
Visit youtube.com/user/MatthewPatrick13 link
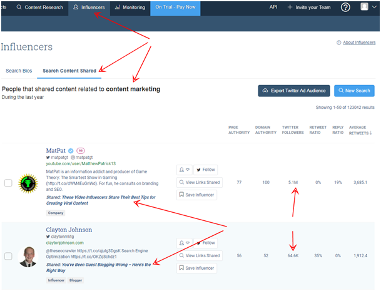pos(81,163)
